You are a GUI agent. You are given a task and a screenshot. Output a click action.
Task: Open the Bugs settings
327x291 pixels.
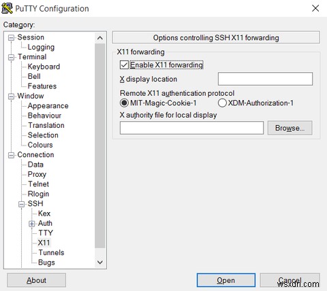[x=46, y=262]
